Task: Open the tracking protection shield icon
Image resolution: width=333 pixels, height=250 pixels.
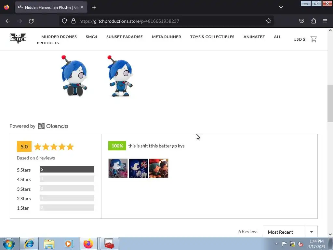Action: (64, 21)
